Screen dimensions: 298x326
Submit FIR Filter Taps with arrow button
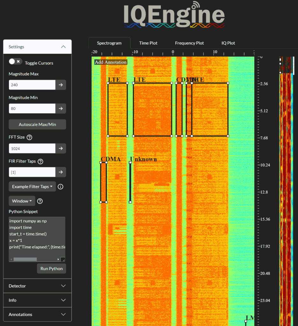coord(61,172)
